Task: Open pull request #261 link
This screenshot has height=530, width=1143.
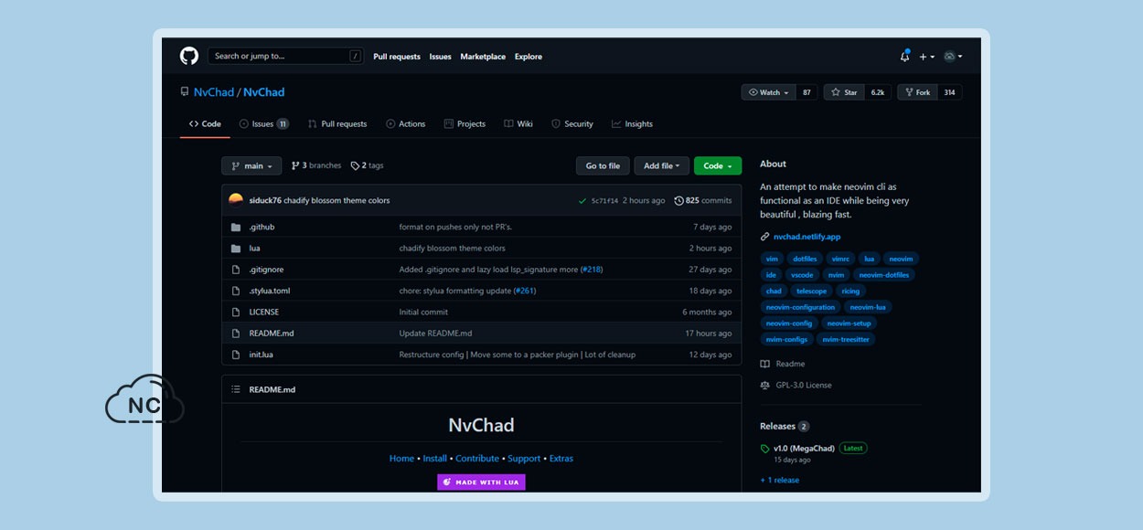Action: pos(525,291)
